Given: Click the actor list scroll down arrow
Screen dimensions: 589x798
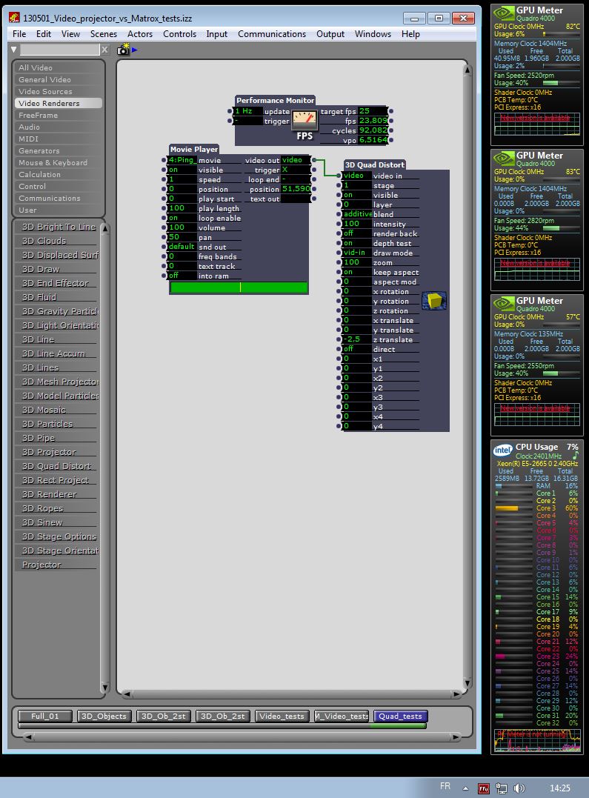Looking at the screenshot, I should (105, 688).
